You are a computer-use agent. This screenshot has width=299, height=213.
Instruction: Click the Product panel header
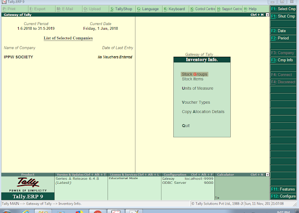28,175
